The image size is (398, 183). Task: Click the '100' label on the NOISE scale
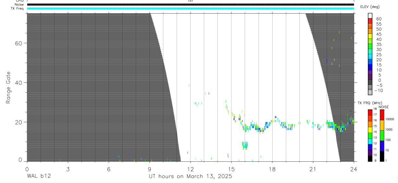(388, 140)
